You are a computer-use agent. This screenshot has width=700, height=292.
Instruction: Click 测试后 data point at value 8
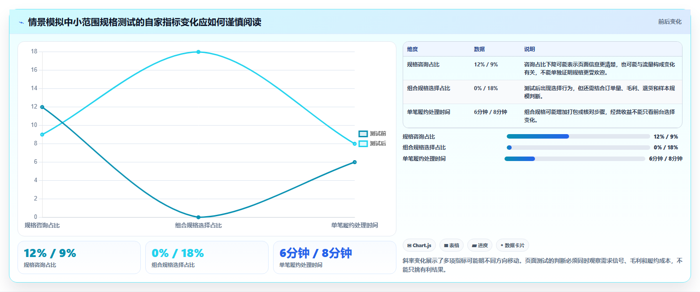tap(354, 144)
